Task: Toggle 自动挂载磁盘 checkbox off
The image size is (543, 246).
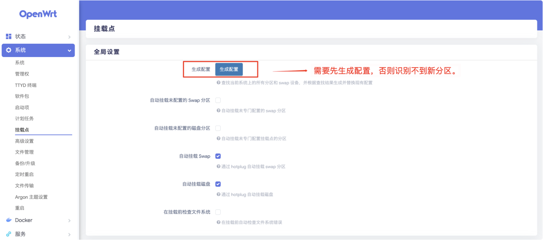Action: (218, 184)
